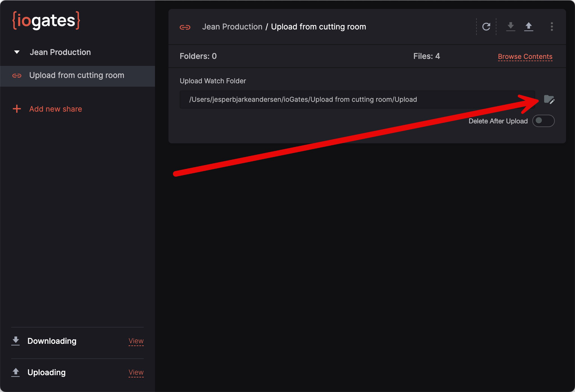Open the three-dot more options menu
The width and height of the screenshot is (575, 392).
[x=552, y=27]
